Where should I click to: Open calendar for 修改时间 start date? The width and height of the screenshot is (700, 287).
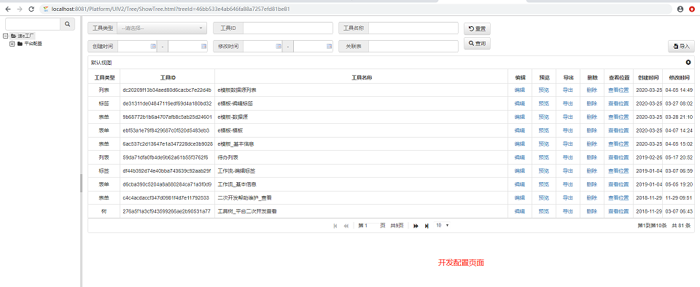point(279,47)
